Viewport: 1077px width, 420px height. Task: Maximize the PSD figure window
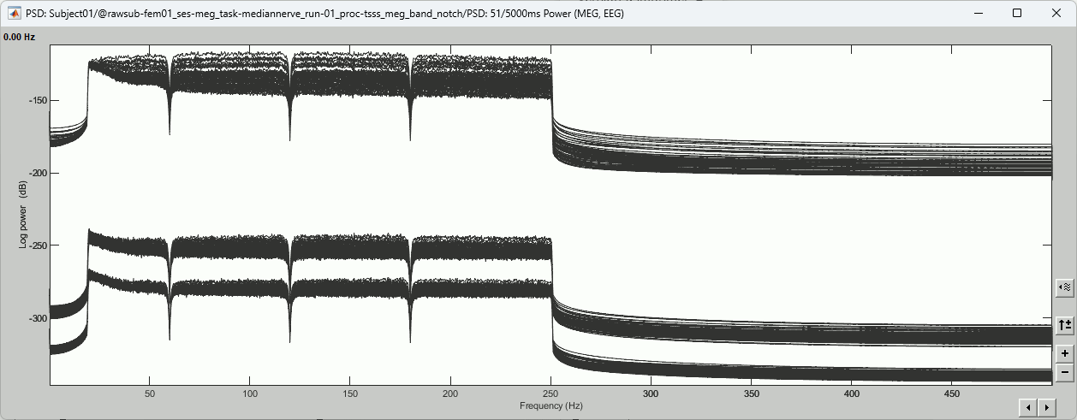(1017, 13)
